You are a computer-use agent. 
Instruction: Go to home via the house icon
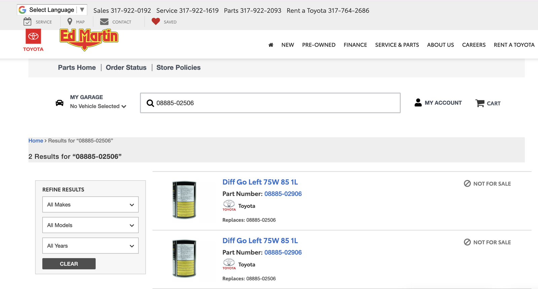tap(271, 45)
